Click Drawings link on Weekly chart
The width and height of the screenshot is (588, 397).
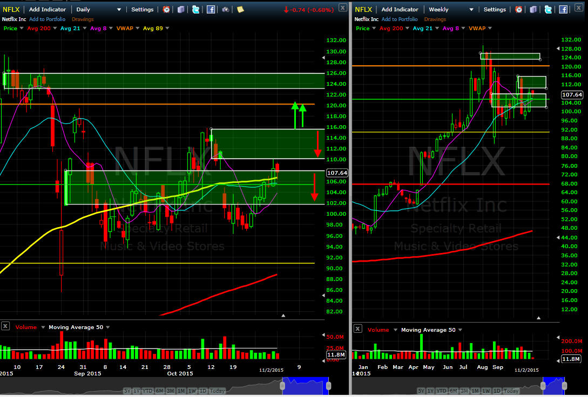click(435, 19)
